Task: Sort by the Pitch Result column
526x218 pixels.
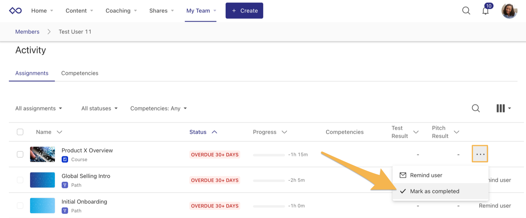Action: pos(445,132)
